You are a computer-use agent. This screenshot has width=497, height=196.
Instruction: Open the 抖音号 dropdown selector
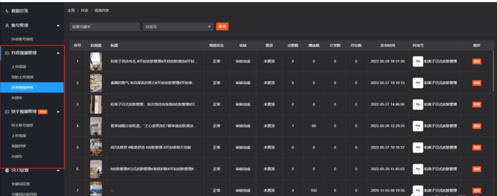point(178,27)
